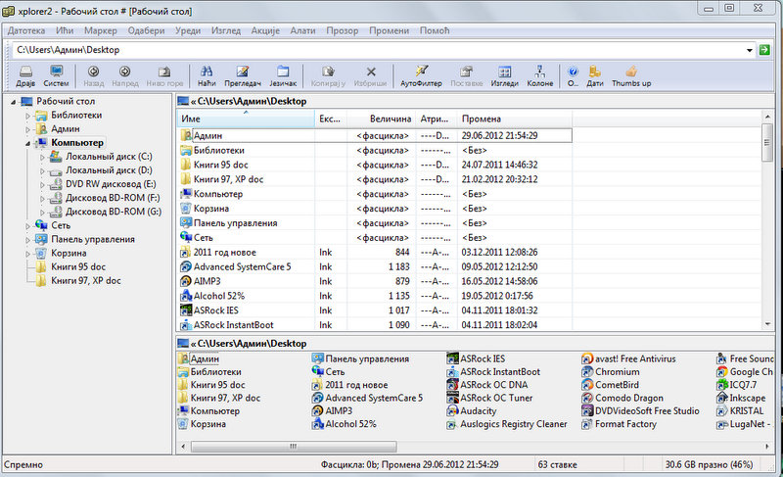Select Книги 97, XP doc row in list
783x477 pixels.
(x=375, y=179)
